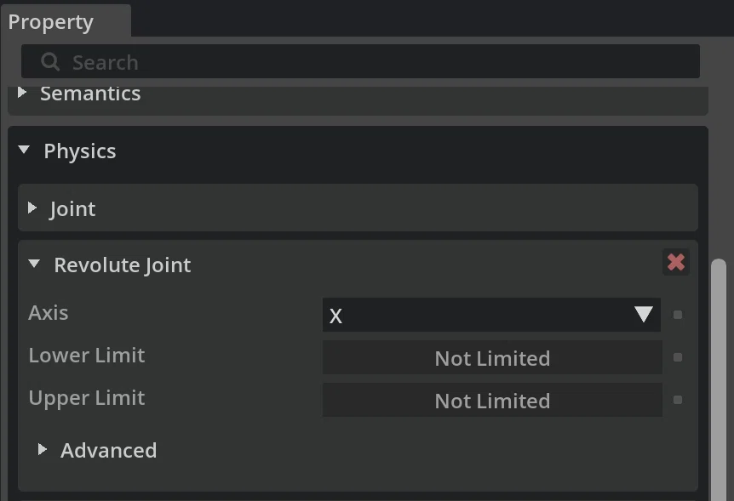Expand the Semantics section
Screen dimensions: 734x501
point(22,92)
